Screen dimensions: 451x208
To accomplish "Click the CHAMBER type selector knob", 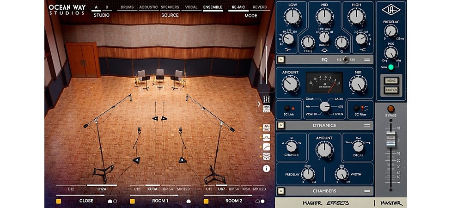I will click(x=292, y=147).
